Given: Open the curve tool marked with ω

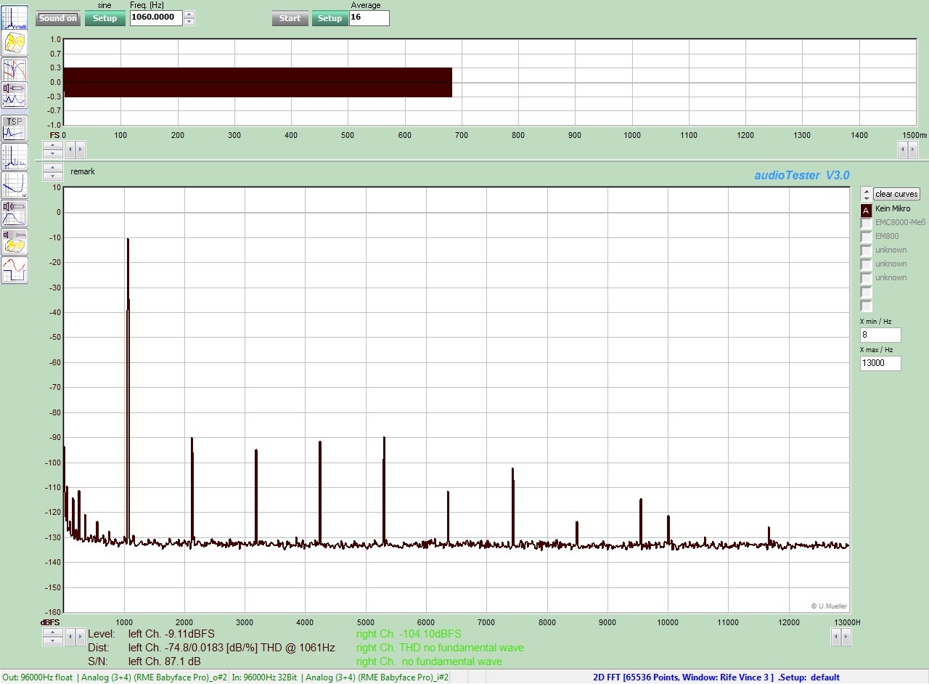Looking at the screenshot, I should 15,185.
